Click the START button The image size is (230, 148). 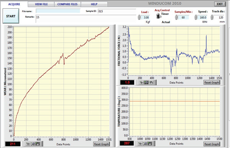11,16
